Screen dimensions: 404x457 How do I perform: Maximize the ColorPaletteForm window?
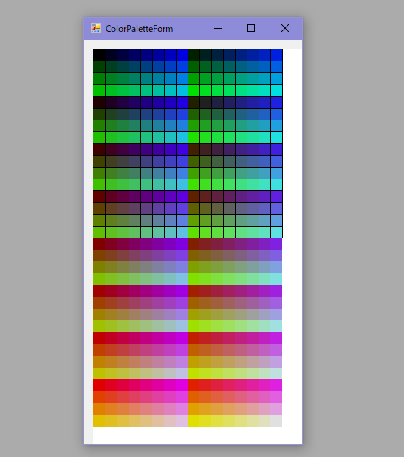point(251,28)
